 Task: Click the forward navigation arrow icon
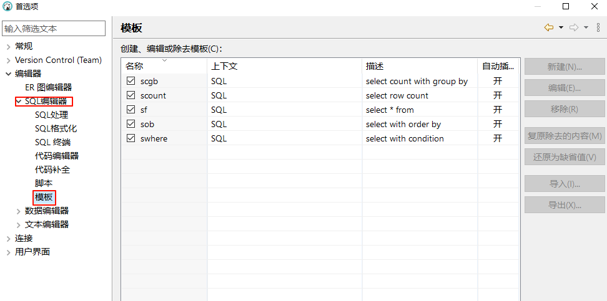point(574,27)
